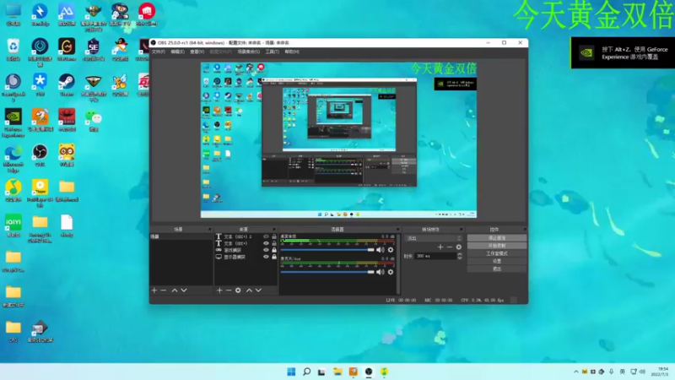Open the 编辑(E) Edit menu

[x=177, y=52]
